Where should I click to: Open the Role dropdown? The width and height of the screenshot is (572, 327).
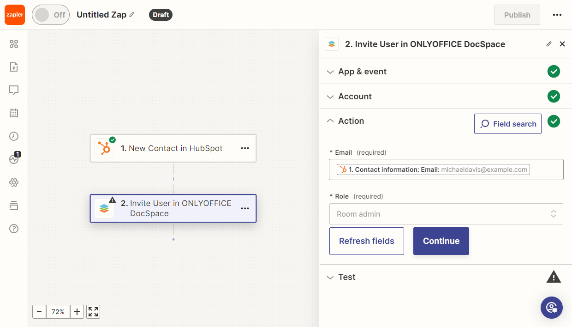coord(446,214)
